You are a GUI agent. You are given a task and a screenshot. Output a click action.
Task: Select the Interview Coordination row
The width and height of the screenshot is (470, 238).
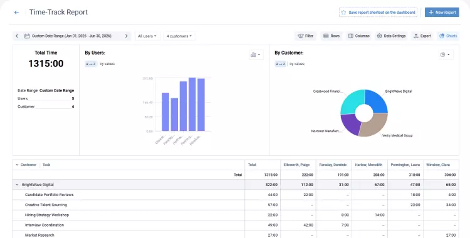click(236, 225)
